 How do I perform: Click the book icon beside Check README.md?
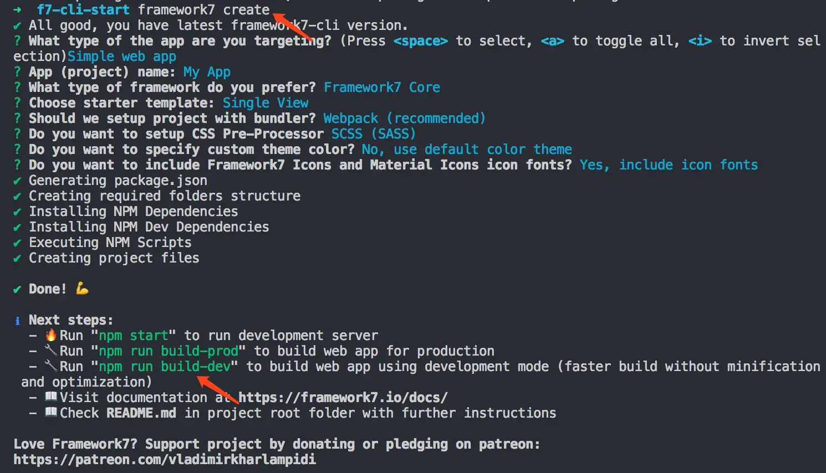[51, 412]
